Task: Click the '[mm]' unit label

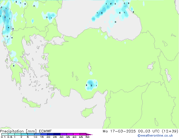Action: tap(31, 131)
